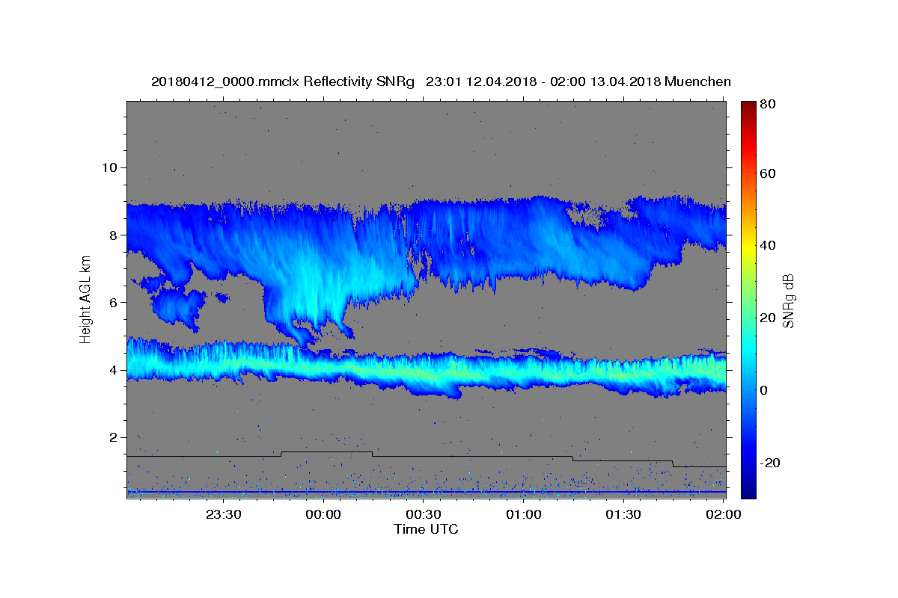898x598 pixels.
Task: Click the 01:00 time tick label
Action: pos(523,514)
